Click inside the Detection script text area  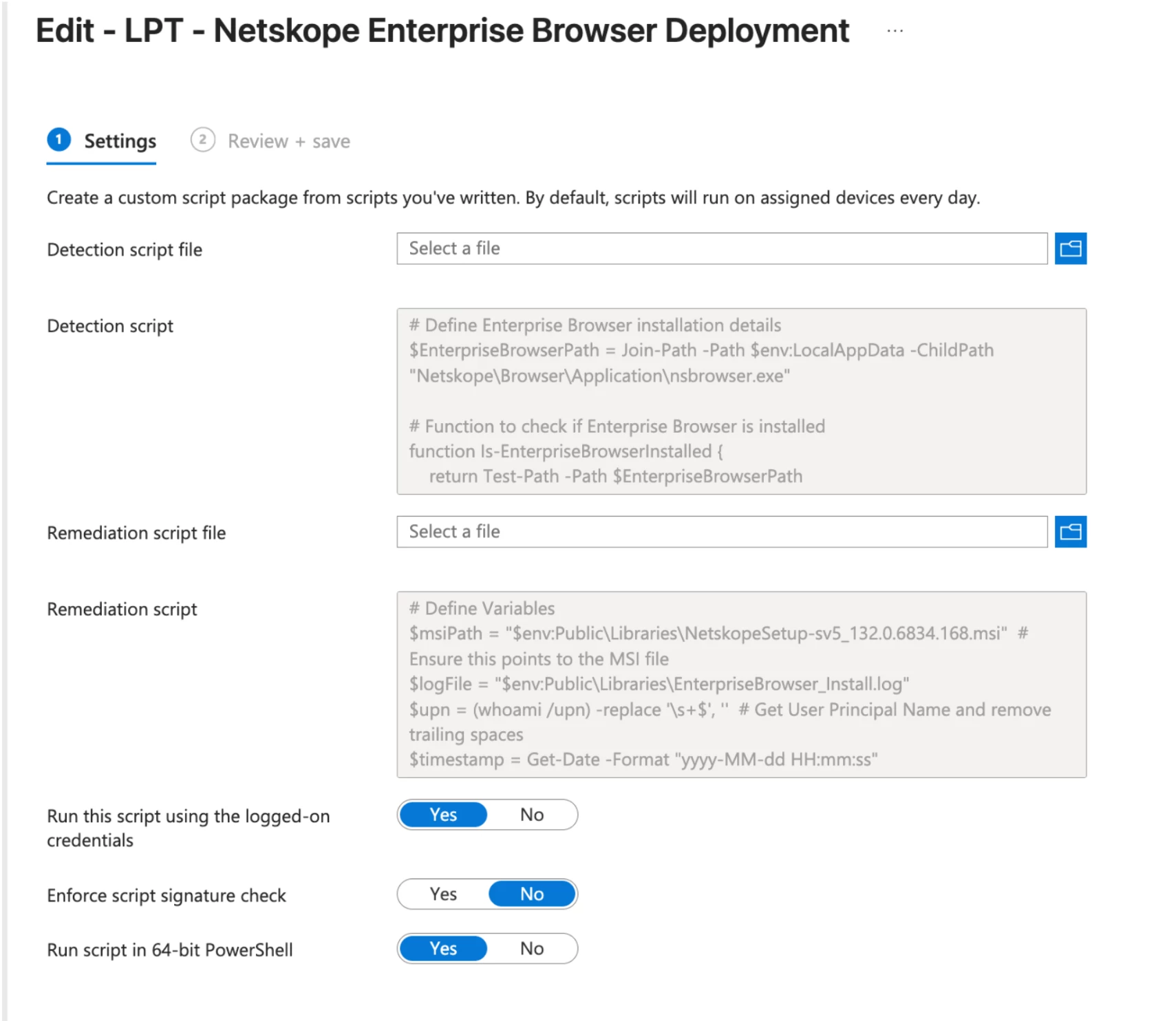[x=741, y=401]
